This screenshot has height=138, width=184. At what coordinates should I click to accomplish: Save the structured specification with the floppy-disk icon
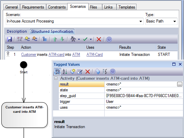pos(10,39)
